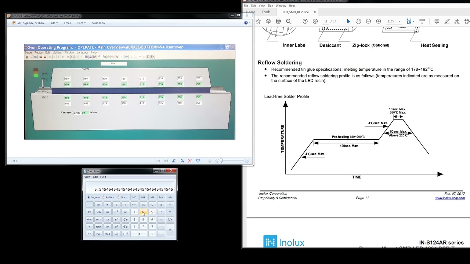
Task: Close the LED_SMD_REVERSE document tab
Action: tap(315, 12)
